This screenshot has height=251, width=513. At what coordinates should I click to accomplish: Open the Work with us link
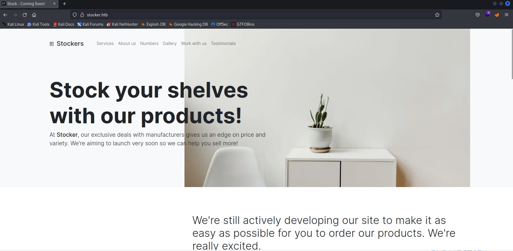tap(194, 43)
